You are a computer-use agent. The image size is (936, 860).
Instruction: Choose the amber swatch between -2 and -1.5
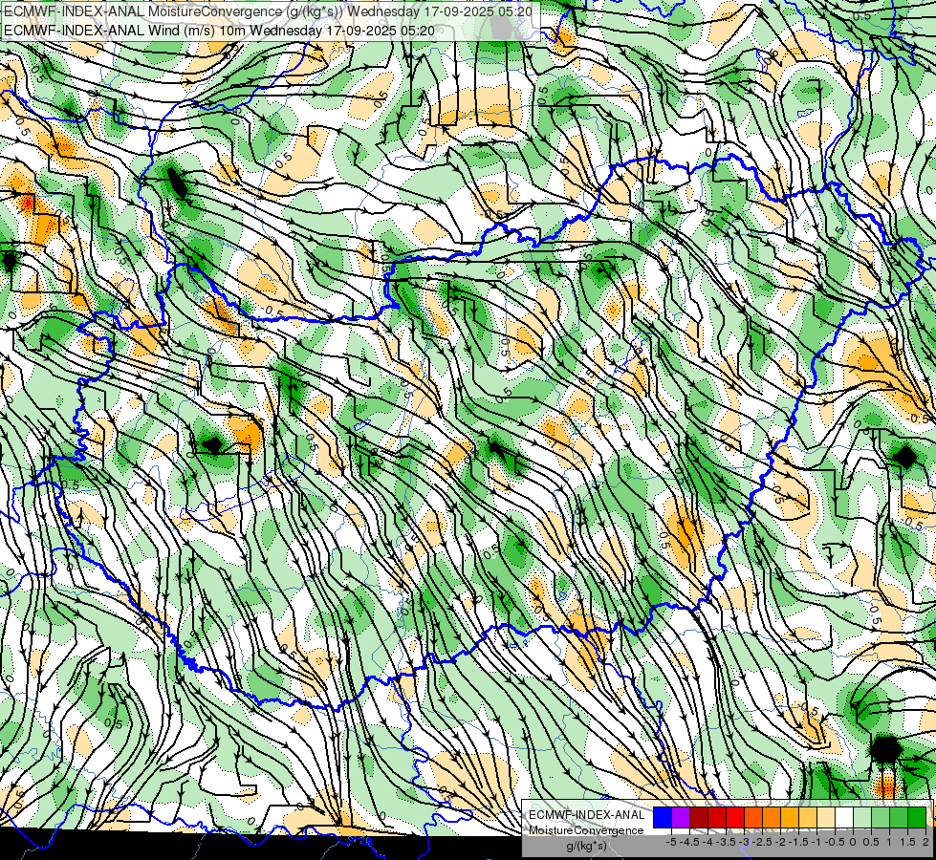point(790,818)
